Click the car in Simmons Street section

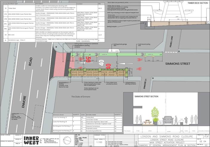(168, 119)
